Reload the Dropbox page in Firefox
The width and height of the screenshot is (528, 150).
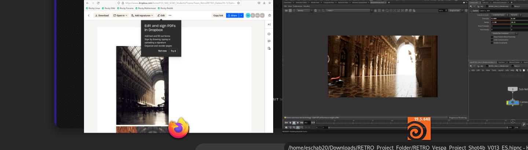coord(98,3)
